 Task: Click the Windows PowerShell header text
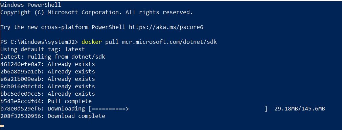(x=31, y=5)
